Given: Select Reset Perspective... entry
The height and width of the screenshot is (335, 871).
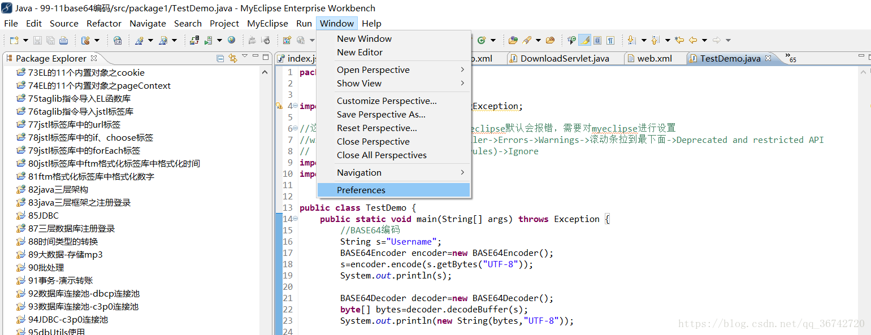Looking at the screenshot, I should (x=393, y=128).
